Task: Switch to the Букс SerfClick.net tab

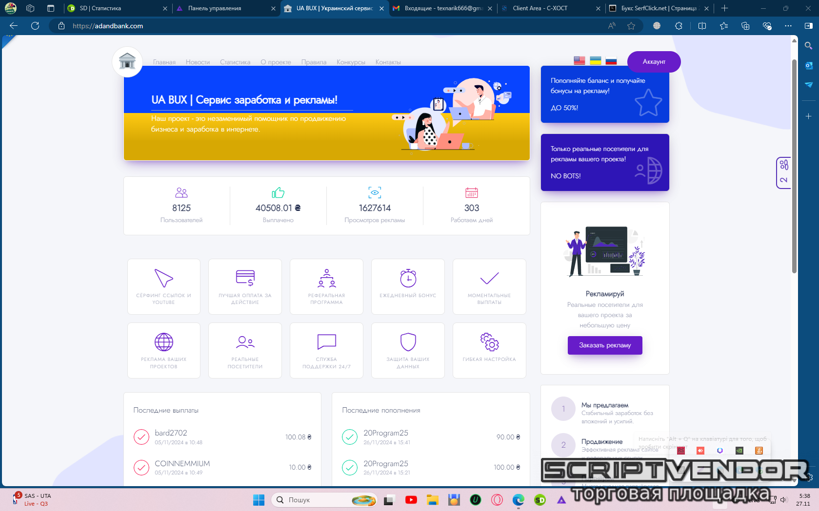Action: click(x=659, y=8)
